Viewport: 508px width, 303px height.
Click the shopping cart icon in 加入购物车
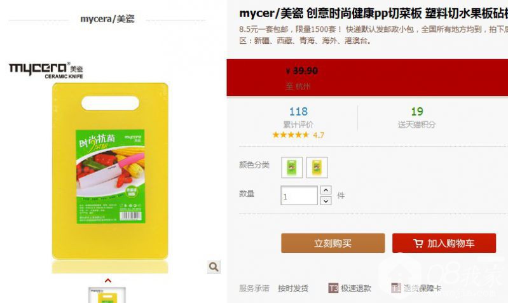point(418,243)
